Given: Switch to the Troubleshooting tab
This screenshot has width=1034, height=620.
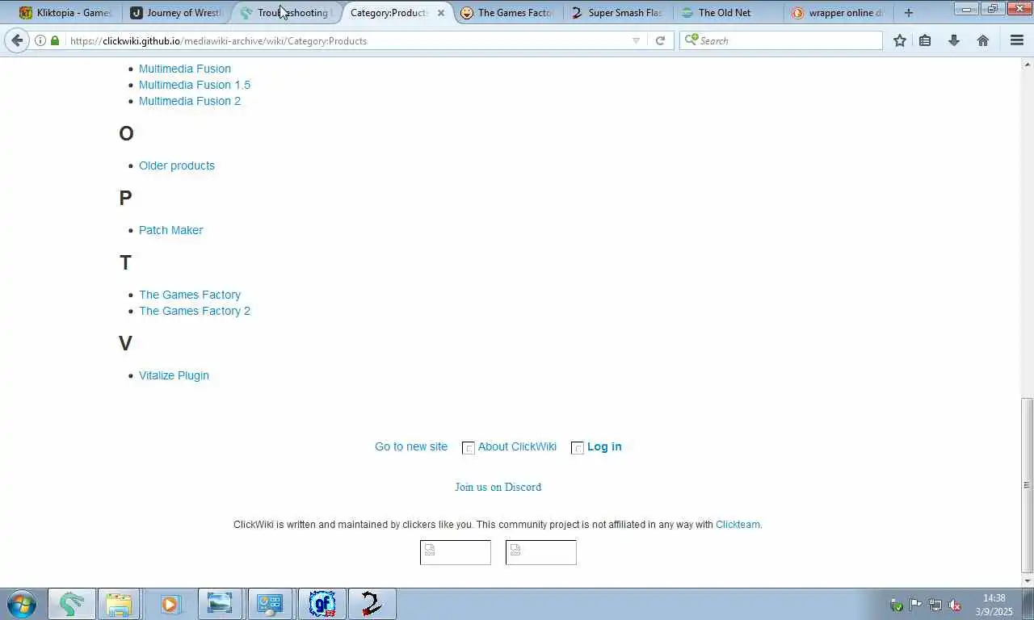Looking at the screenshot, I should tap(286, 13).
